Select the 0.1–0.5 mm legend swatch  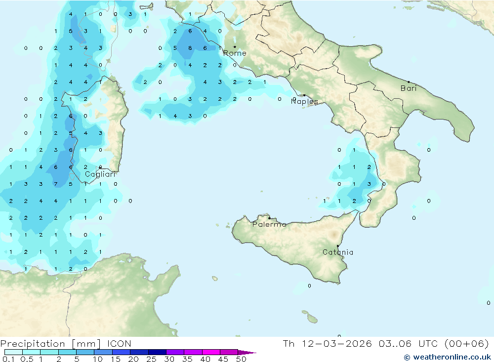[x=13, y=352]
